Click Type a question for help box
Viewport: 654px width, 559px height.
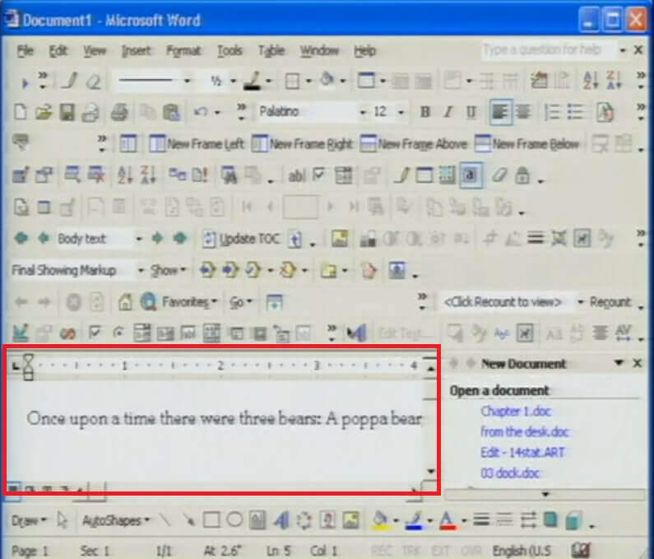pyautogui.click(x=548, y=50)
